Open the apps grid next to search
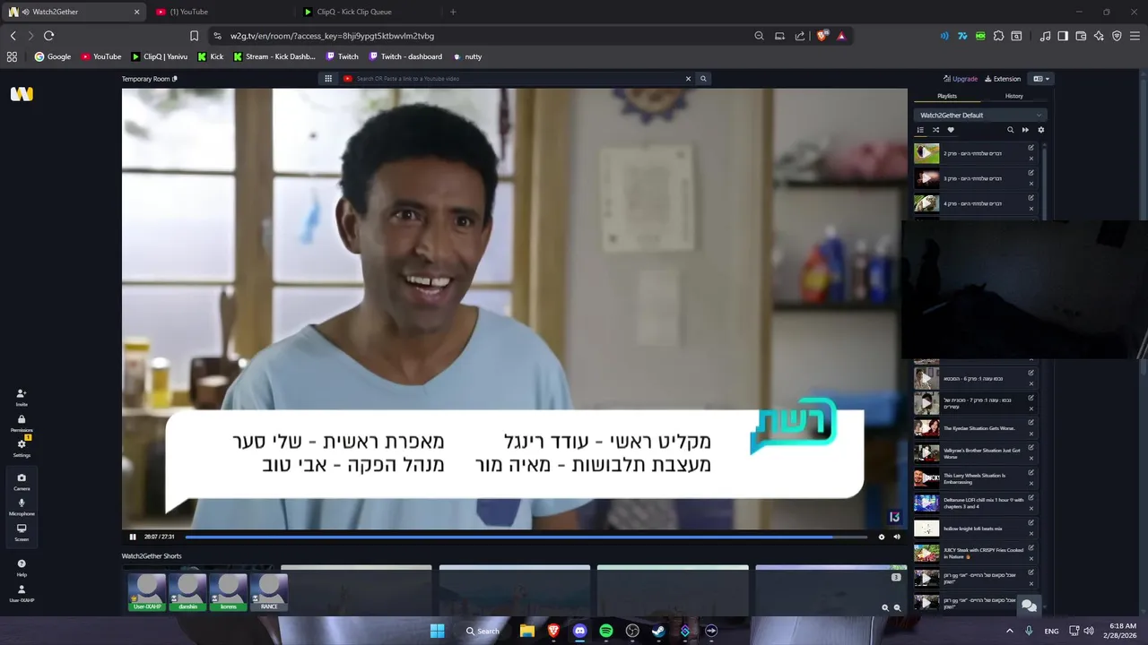The height and width of the screenshot is (645, 1148). (329, 79)
